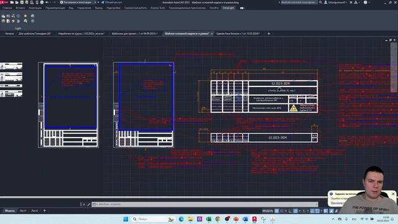
Task: Open the 'Вставка' ribbon tab
Action: pyautogui.click(x=21, y=8)
